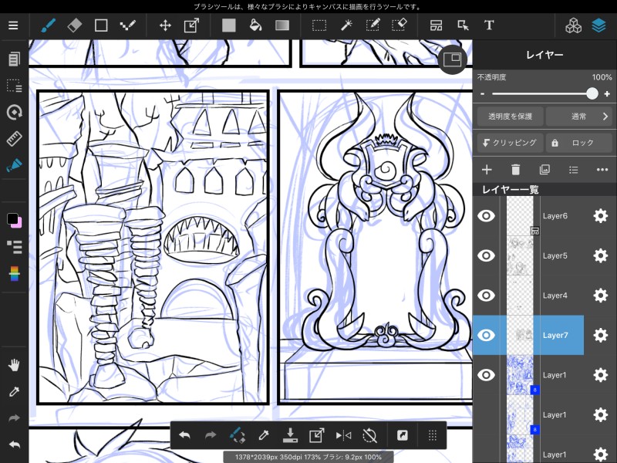Click the opacity slider handle

592,93
